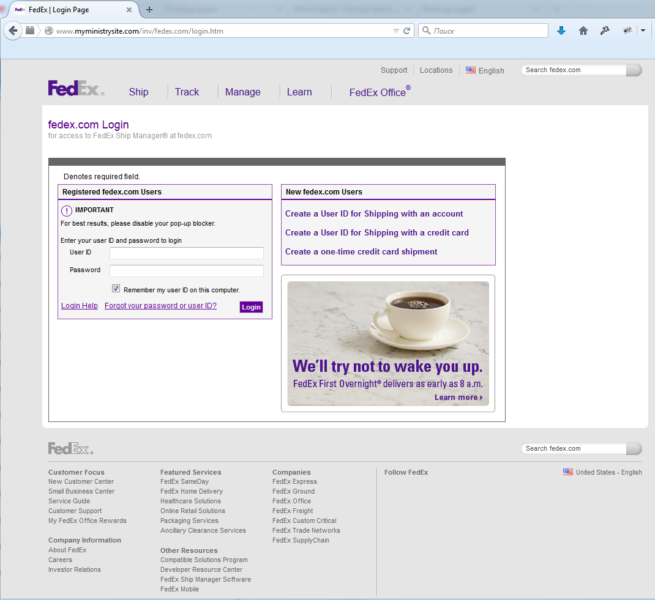
Task: Open FedEx Custom Critical link
Action: point(304,520)
